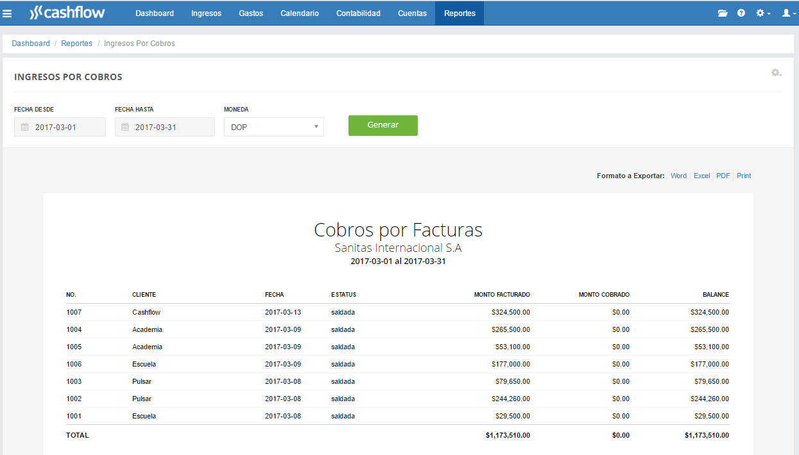Open the settings gear dropdown in top bar
This screenshot has height=455, width=799.
pos(763,13)
